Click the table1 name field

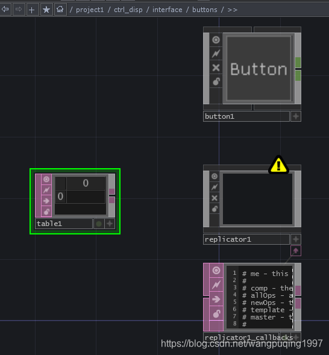point(64,224)
